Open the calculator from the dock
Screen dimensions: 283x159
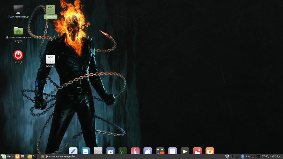click(x=160, y=151)
